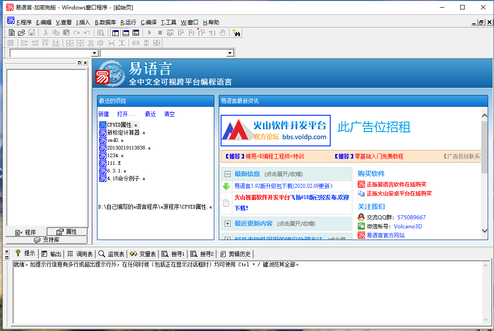Click the green download arrow icon
The image size is (494, 331).
[x=226, y=186]
